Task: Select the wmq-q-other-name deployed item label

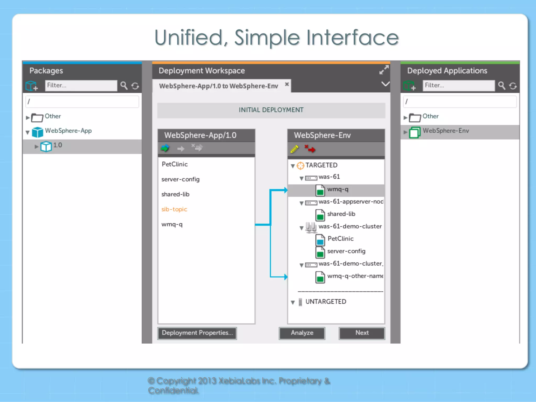Action: (355, 276)
